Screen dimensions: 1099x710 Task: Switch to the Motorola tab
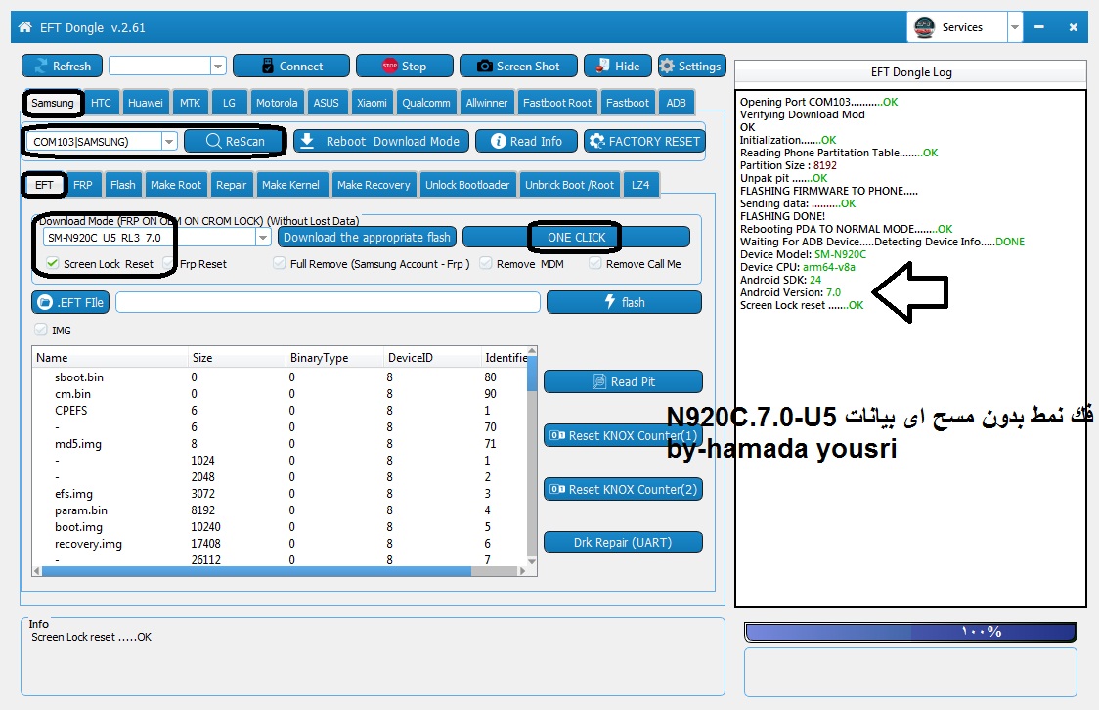pos(276,103)
